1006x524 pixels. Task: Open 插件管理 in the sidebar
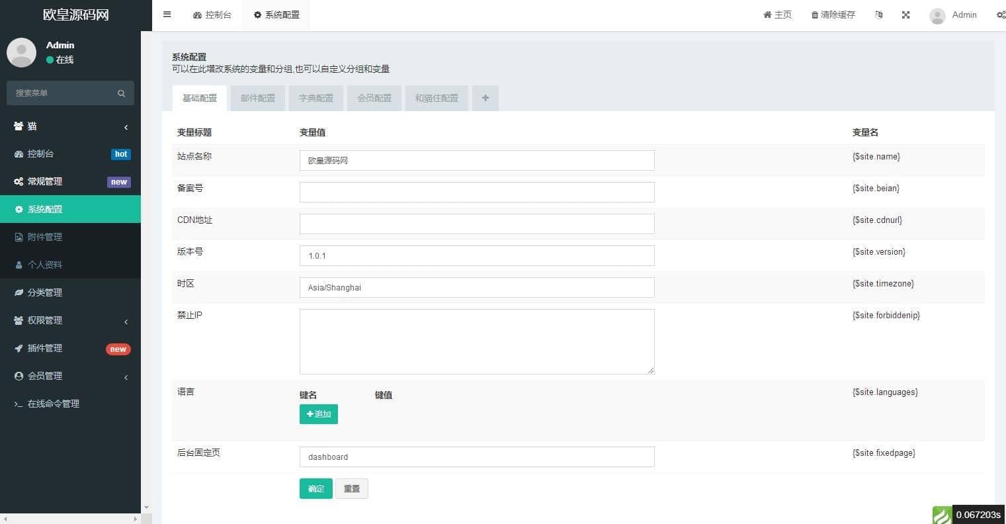tap(45, 348)
